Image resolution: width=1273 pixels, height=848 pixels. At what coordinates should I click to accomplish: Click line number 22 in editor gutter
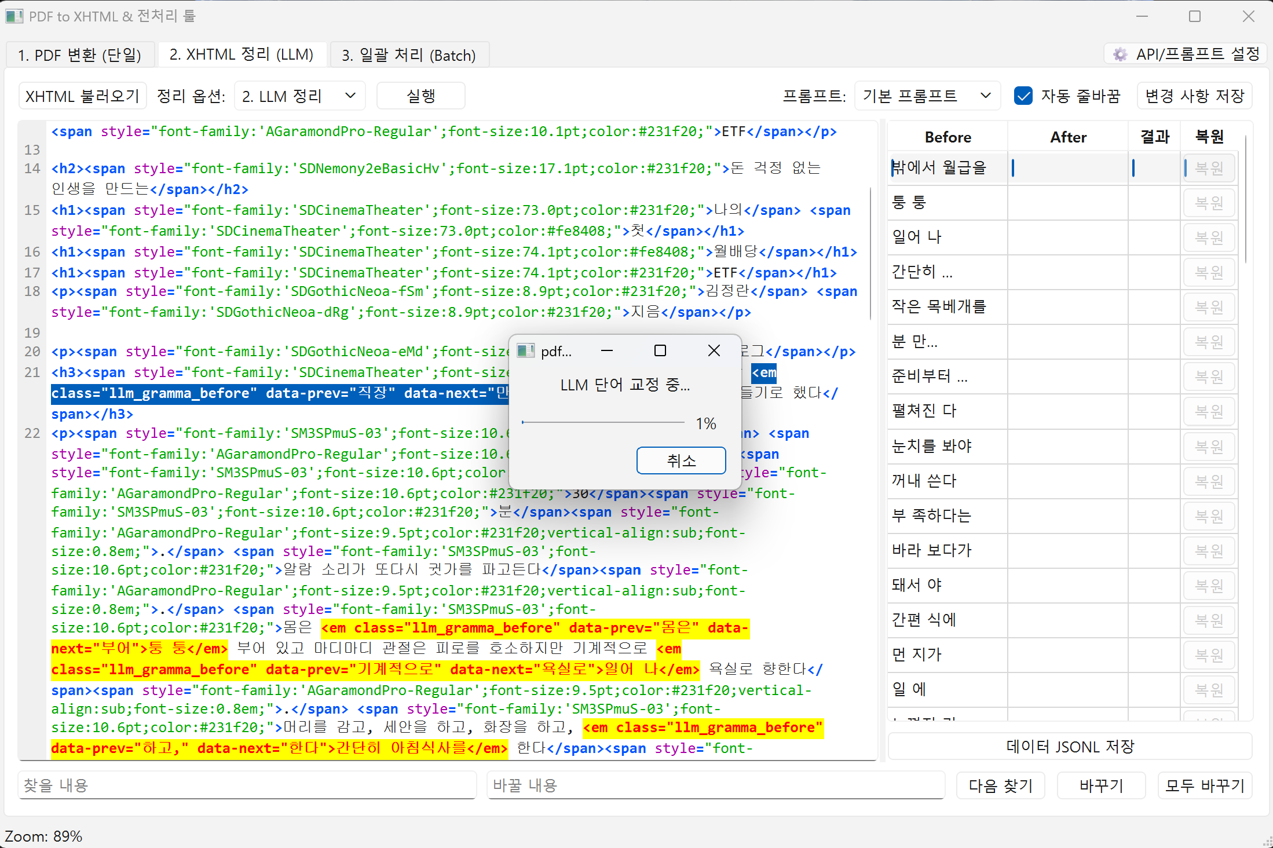point(32,433)
